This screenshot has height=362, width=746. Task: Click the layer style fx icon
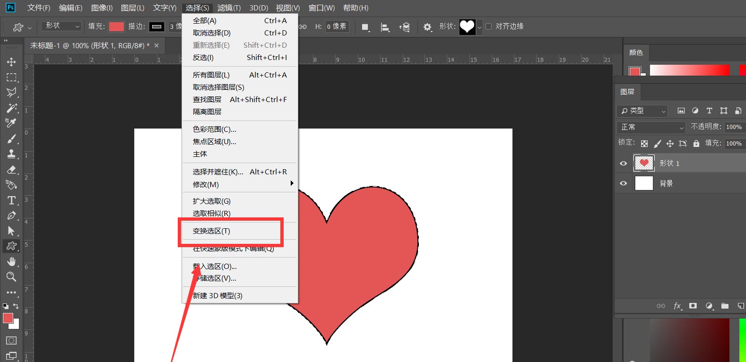(677, 306)
